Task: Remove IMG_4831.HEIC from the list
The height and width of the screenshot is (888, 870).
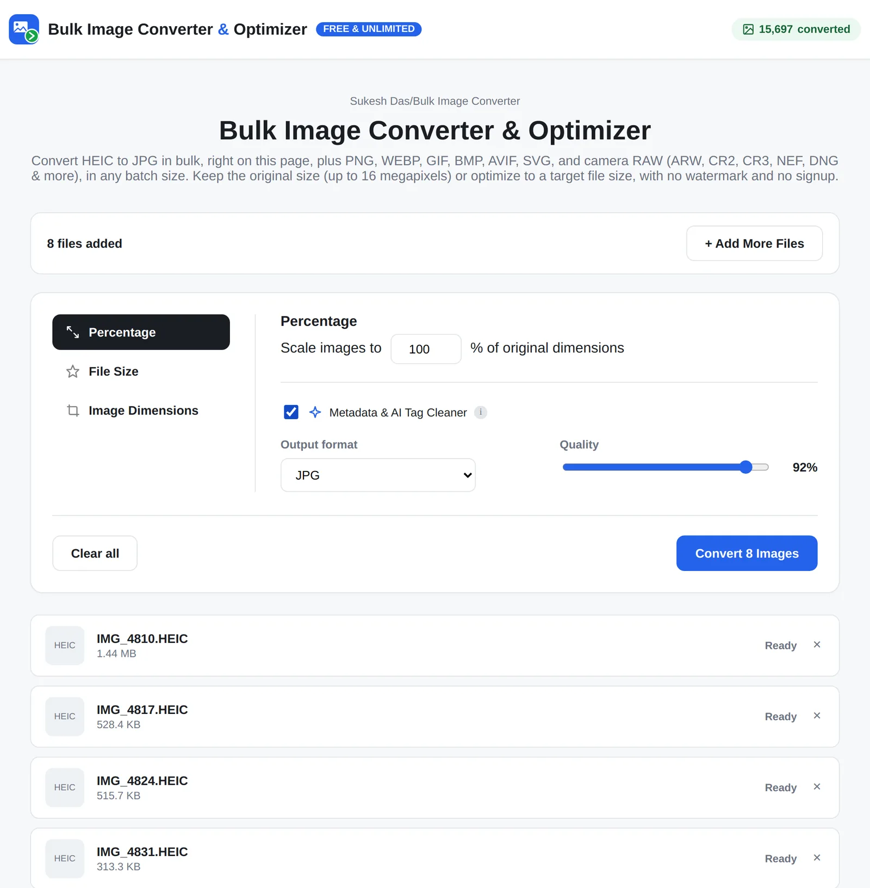Action: click(x=817, y=858)
